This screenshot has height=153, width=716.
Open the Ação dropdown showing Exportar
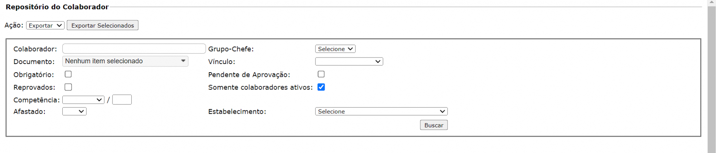click(45, 25)
